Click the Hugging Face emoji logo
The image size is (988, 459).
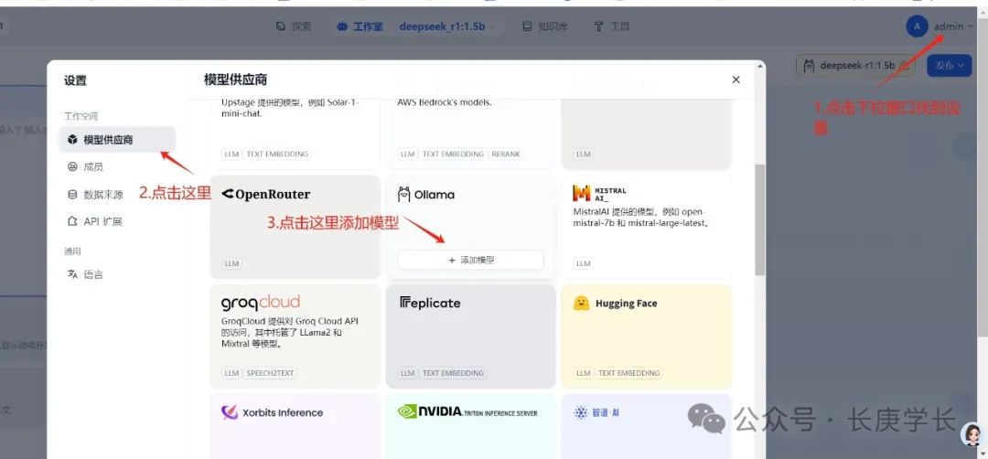tap(581, 304)
